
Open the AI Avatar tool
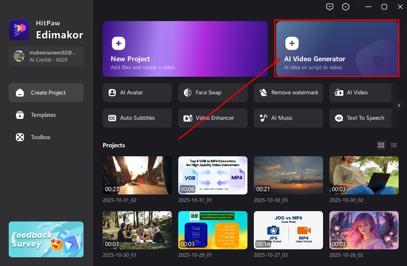tap(137, 93)
